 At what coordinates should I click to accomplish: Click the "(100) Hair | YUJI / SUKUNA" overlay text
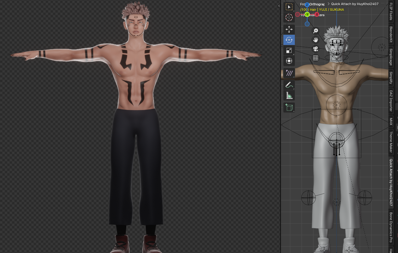pos(322,10)
